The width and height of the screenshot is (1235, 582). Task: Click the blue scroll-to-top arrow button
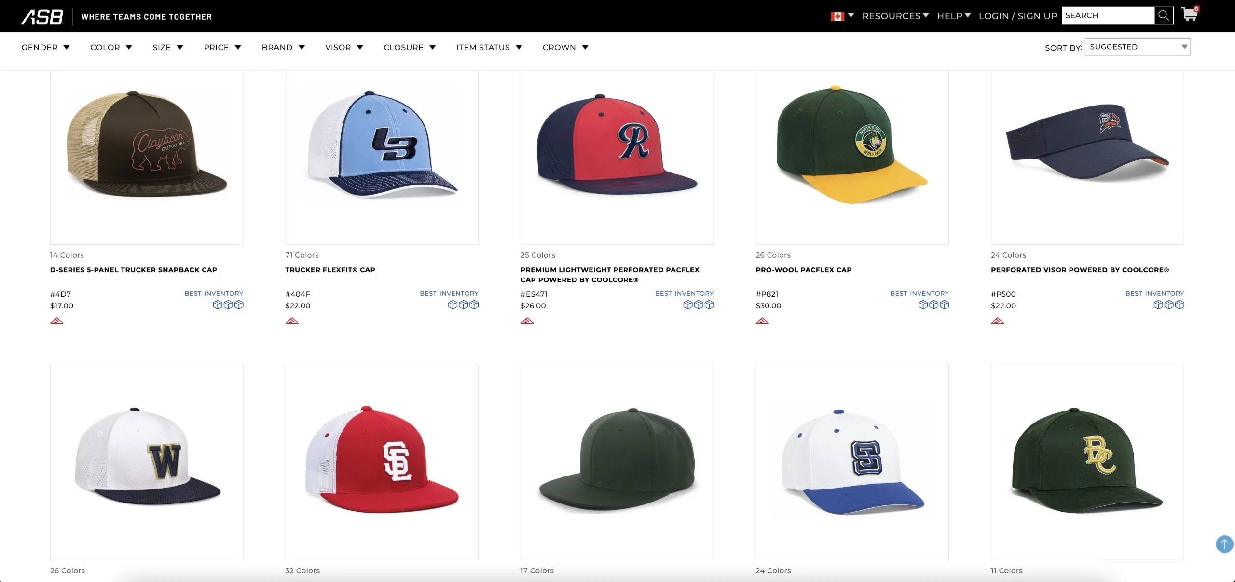point(1224,544)
